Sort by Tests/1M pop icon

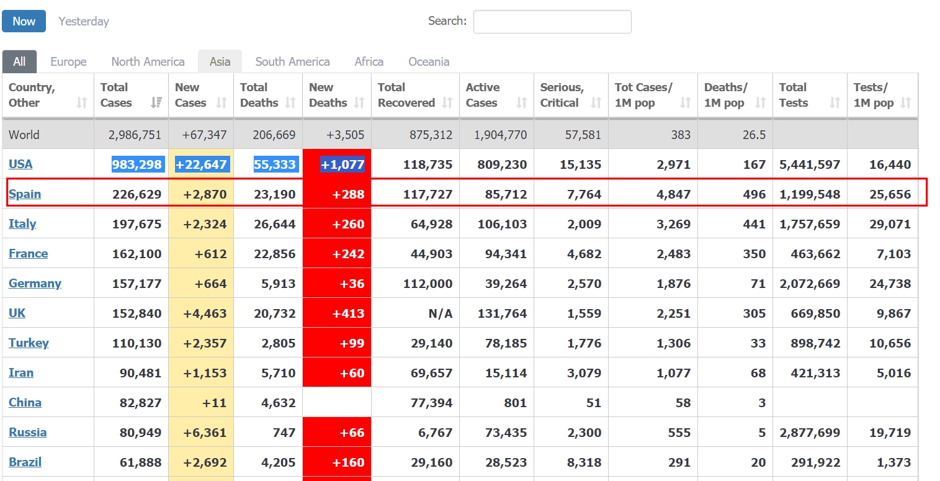(x=906, y=103)
